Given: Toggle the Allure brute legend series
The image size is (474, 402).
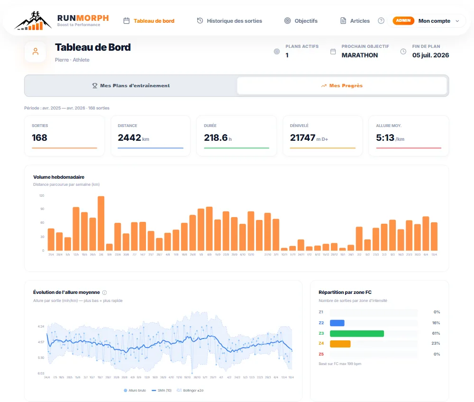Looking at the screenshot, I should click(x=135, y=390).
